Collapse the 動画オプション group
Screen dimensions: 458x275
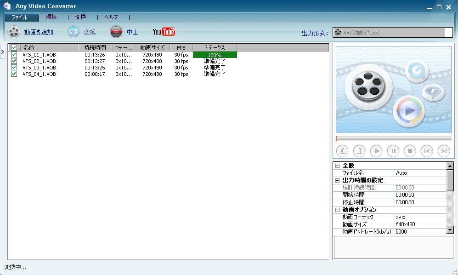(337, 210)
